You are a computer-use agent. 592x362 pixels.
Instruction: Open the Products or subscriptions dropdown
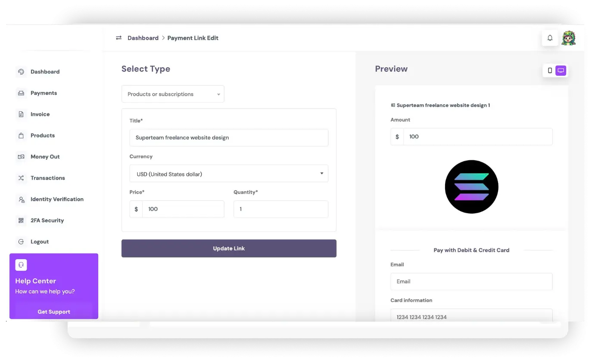click(x=173, y=94)
